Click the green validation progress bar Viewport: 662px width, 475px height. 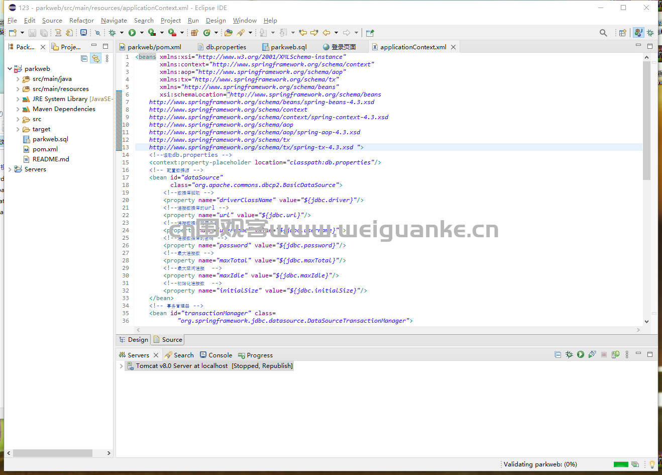click(x=621, y=464)
